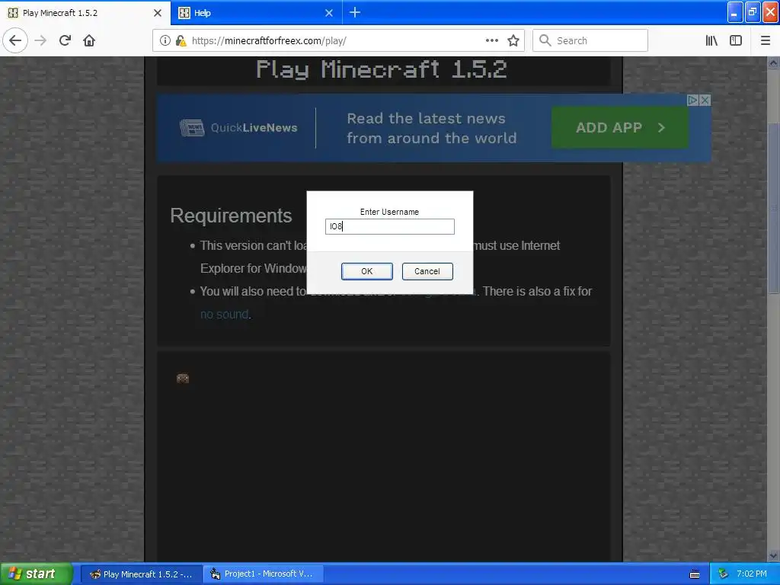780x585 pixels.
Task: Switch to Project1 Microsoft Visual taskbar item
Action: [x=264, y=574]
